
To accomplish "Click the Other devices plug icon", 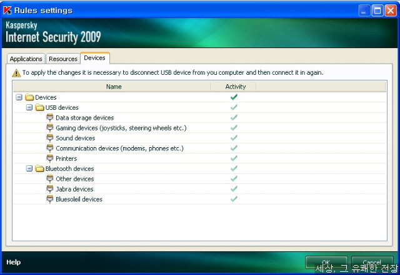I will pyautogui.click(x=50, y=179).
